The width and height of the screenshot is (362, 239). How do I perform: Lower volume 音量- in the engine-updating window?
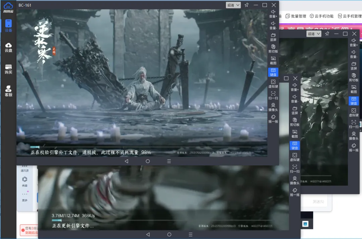click(x=295, y=99)
